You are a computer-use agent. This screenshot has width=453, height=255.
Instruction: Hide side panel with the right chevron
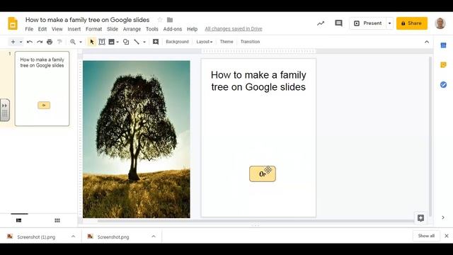(443, 217)
